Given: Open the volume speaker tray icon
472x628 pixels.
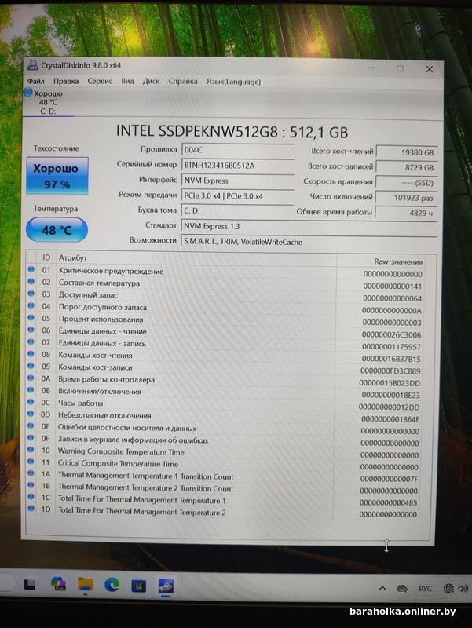Looking at the screenshot, I should point(463,588).
